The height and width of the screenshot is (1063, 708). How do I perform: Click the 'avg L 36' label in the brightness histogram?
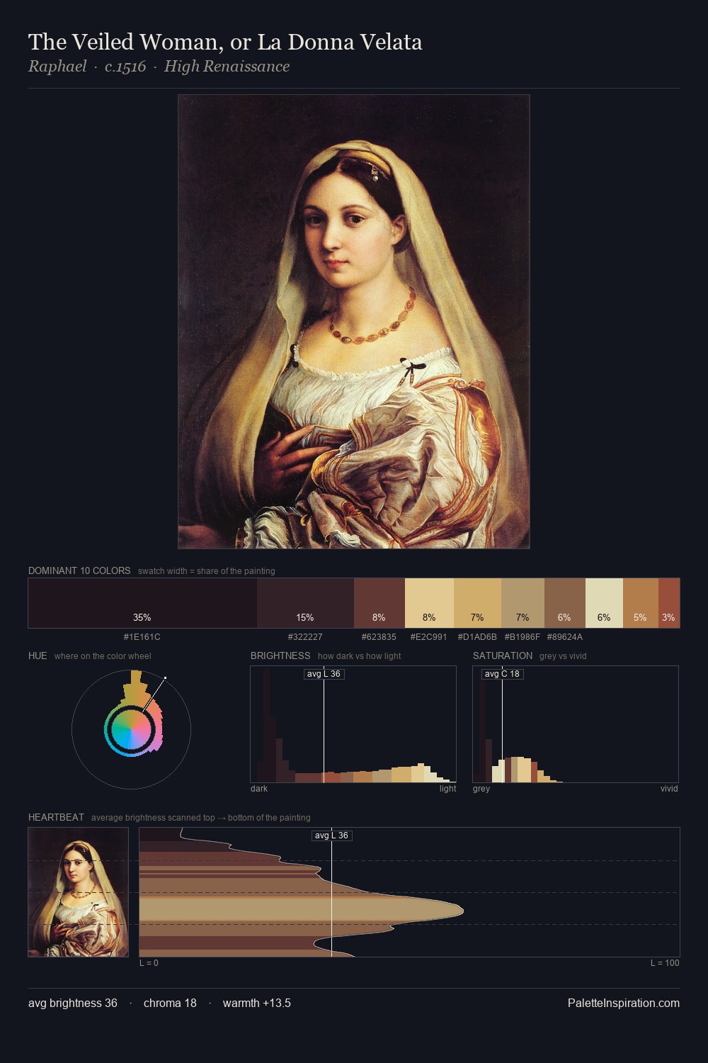tap(324, 674)
